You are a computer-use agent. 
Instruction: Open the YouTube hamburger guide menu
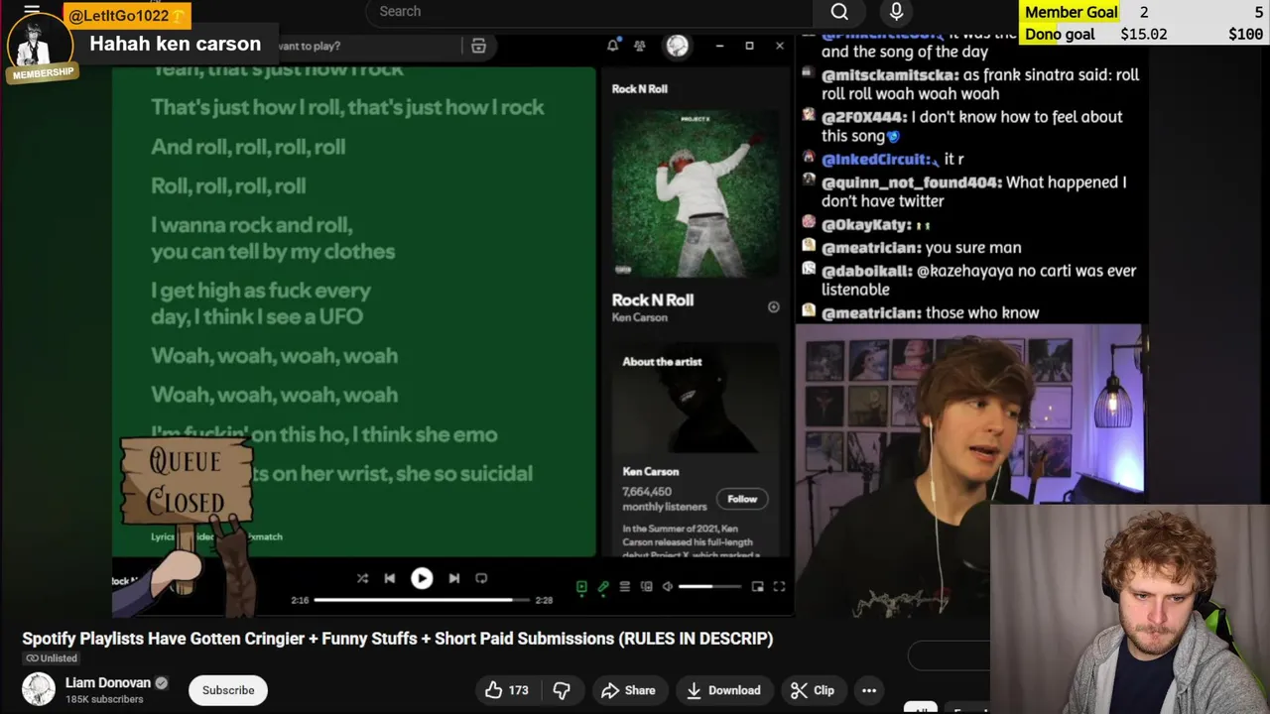click(32, 11)
